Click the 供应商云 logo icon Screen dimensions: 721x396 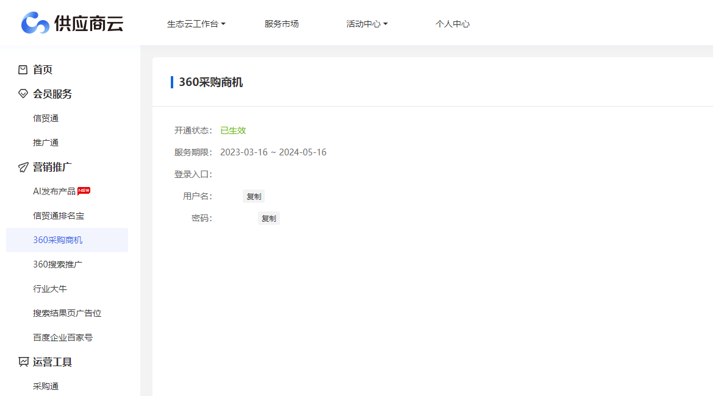click(x=35, y=23)
